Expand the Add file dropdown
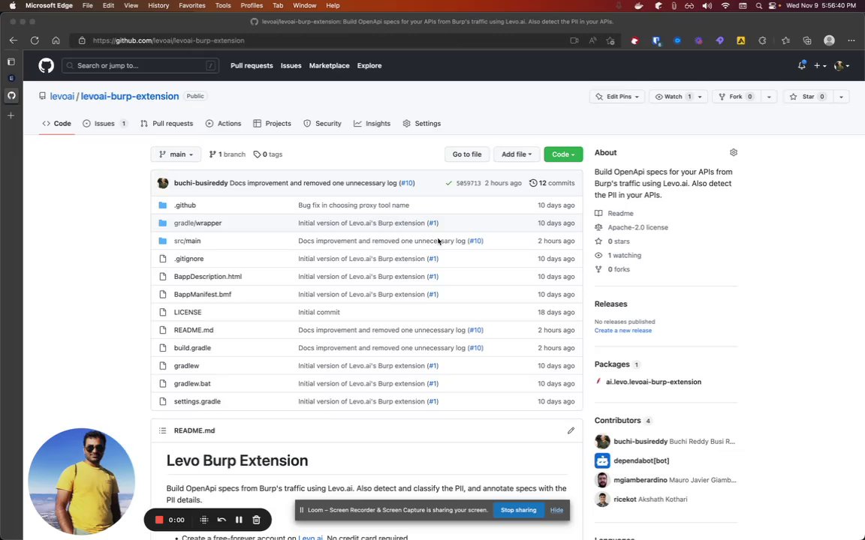Image resolution: width=865 pixels, height=540 pixels. (517, 154)
